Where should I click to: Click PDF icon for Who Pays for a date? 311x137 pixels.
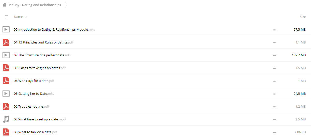[6, 81]
